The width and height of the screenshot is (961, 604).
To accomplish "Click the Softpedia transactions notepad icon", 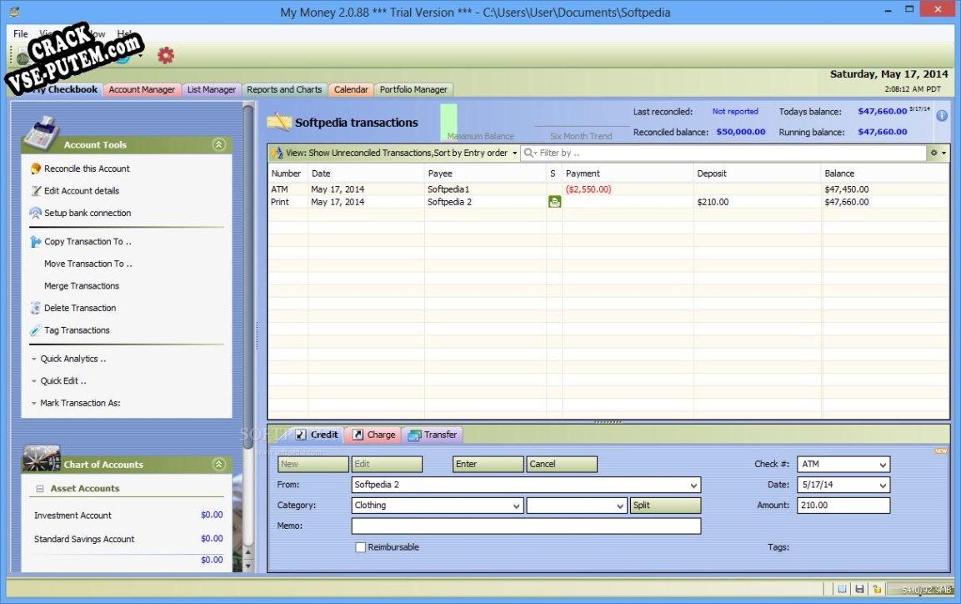I will [279, 122].
